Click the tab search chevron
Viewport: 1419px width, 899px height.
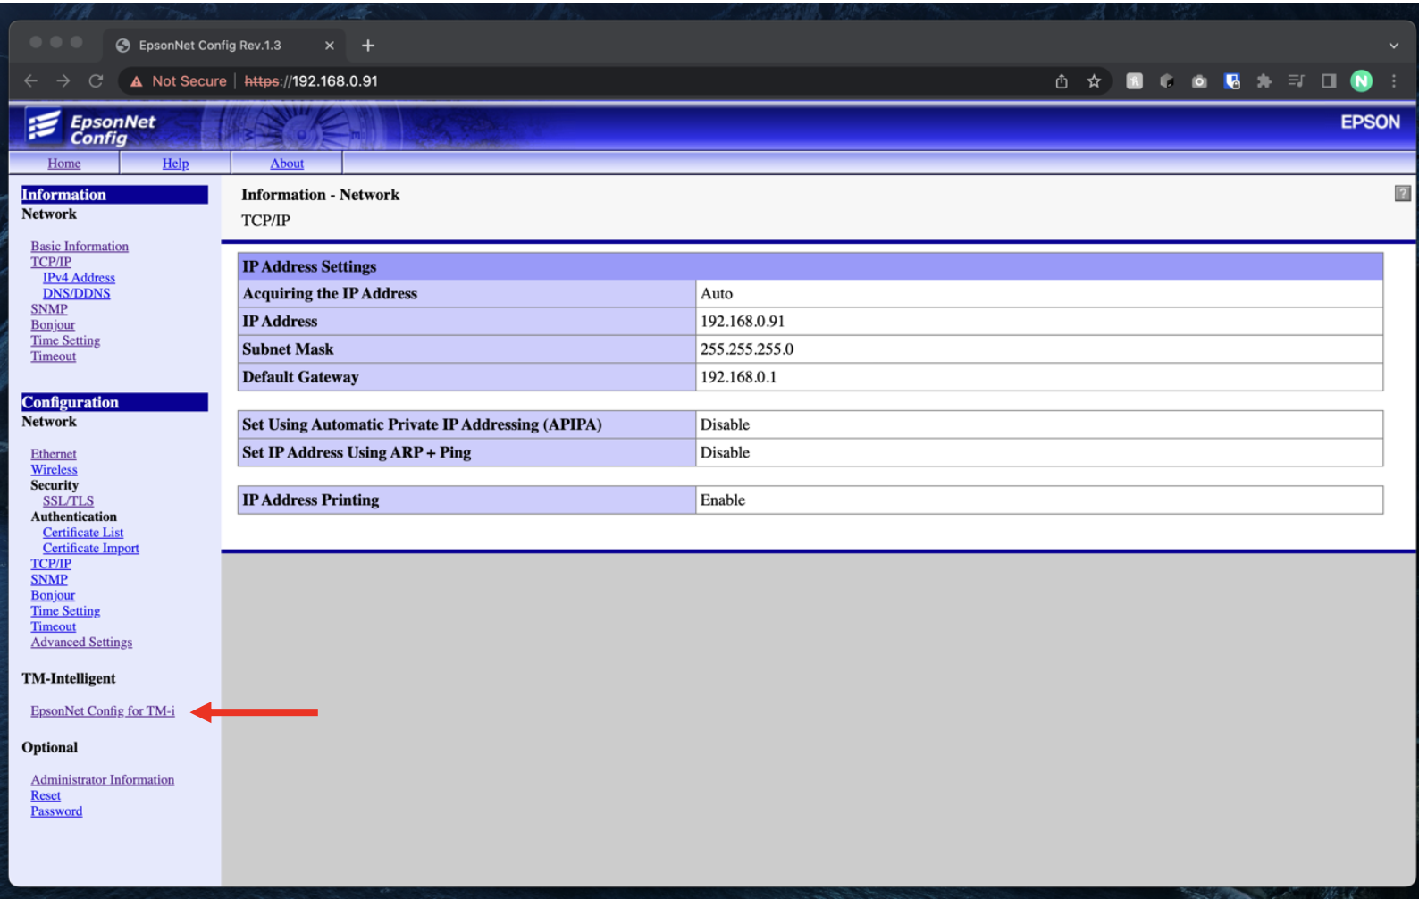(1394, 46)
